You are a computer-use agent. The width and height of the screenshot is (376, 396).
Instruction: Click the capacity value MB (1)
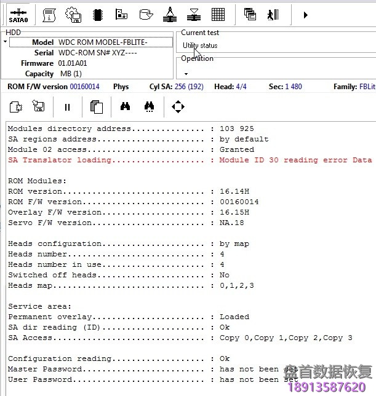click(71, 74)
